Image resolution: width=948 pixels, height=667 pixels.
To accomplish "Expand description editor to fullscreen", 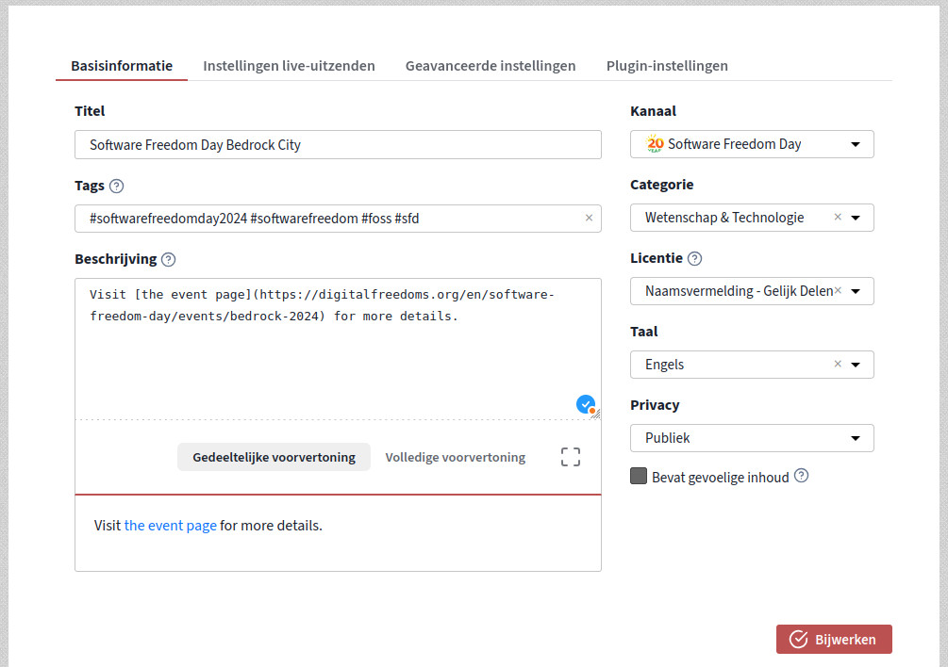I will click(570, 458).
